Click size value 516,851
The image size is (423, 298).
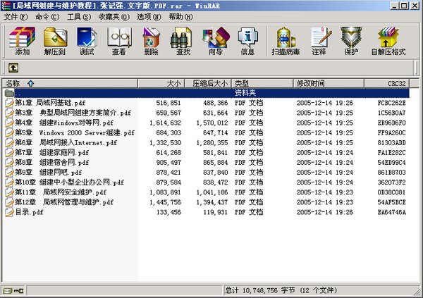tap(168, 103)
